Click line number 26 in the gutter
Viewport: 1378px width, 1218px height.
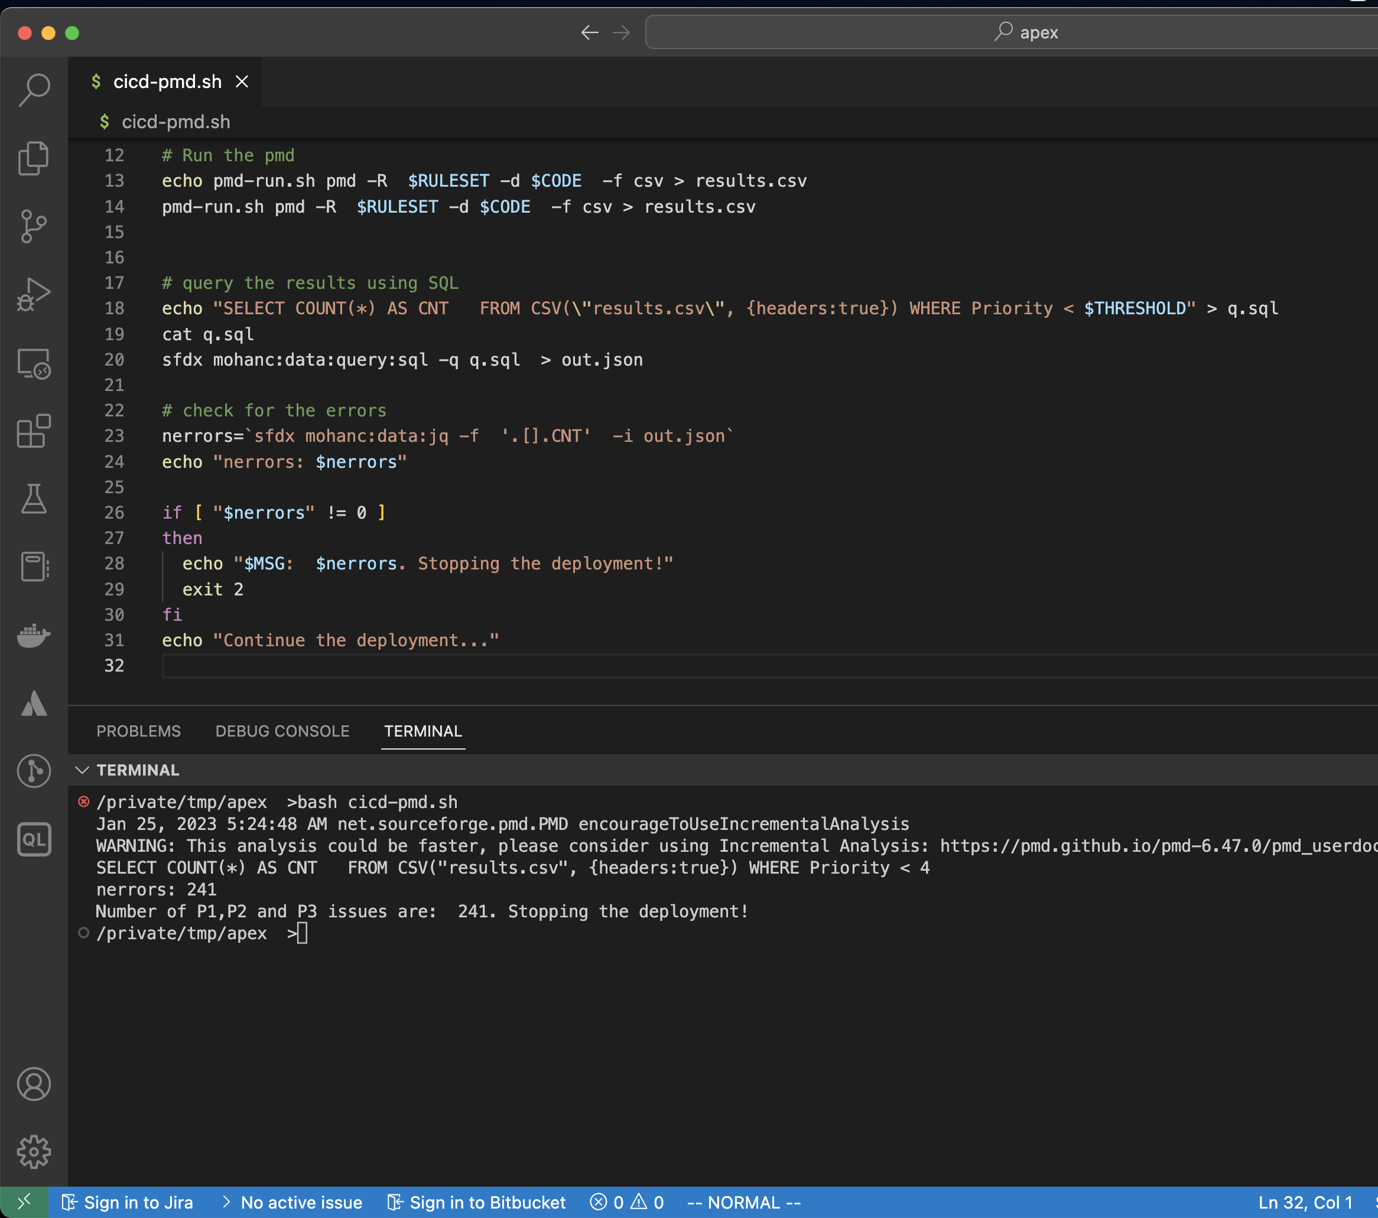[114, 513]
